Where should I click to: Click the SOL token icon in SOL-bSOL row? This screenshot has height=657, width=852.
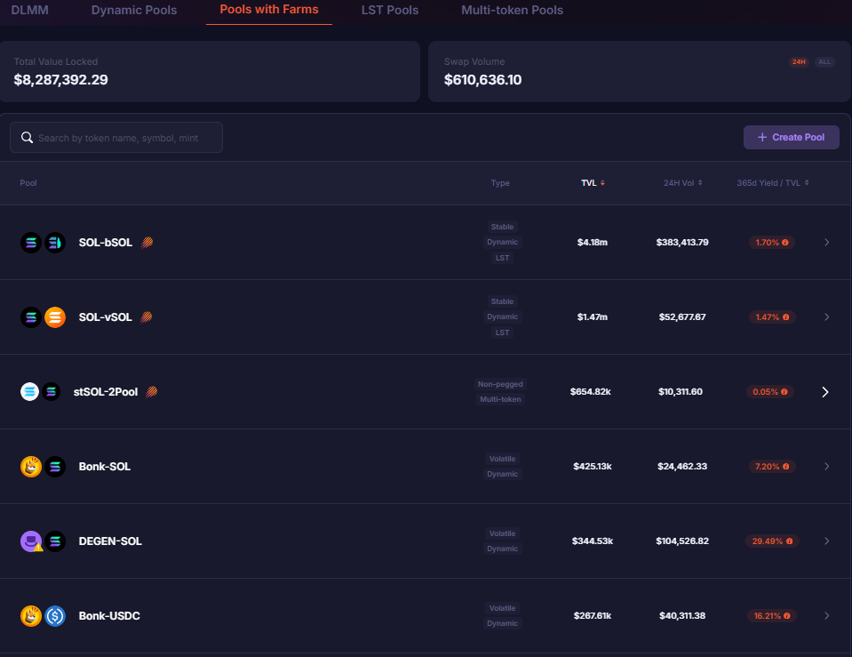[x=31, y=243]
